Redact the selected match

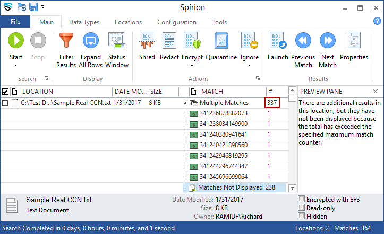[x=169, y=41]
